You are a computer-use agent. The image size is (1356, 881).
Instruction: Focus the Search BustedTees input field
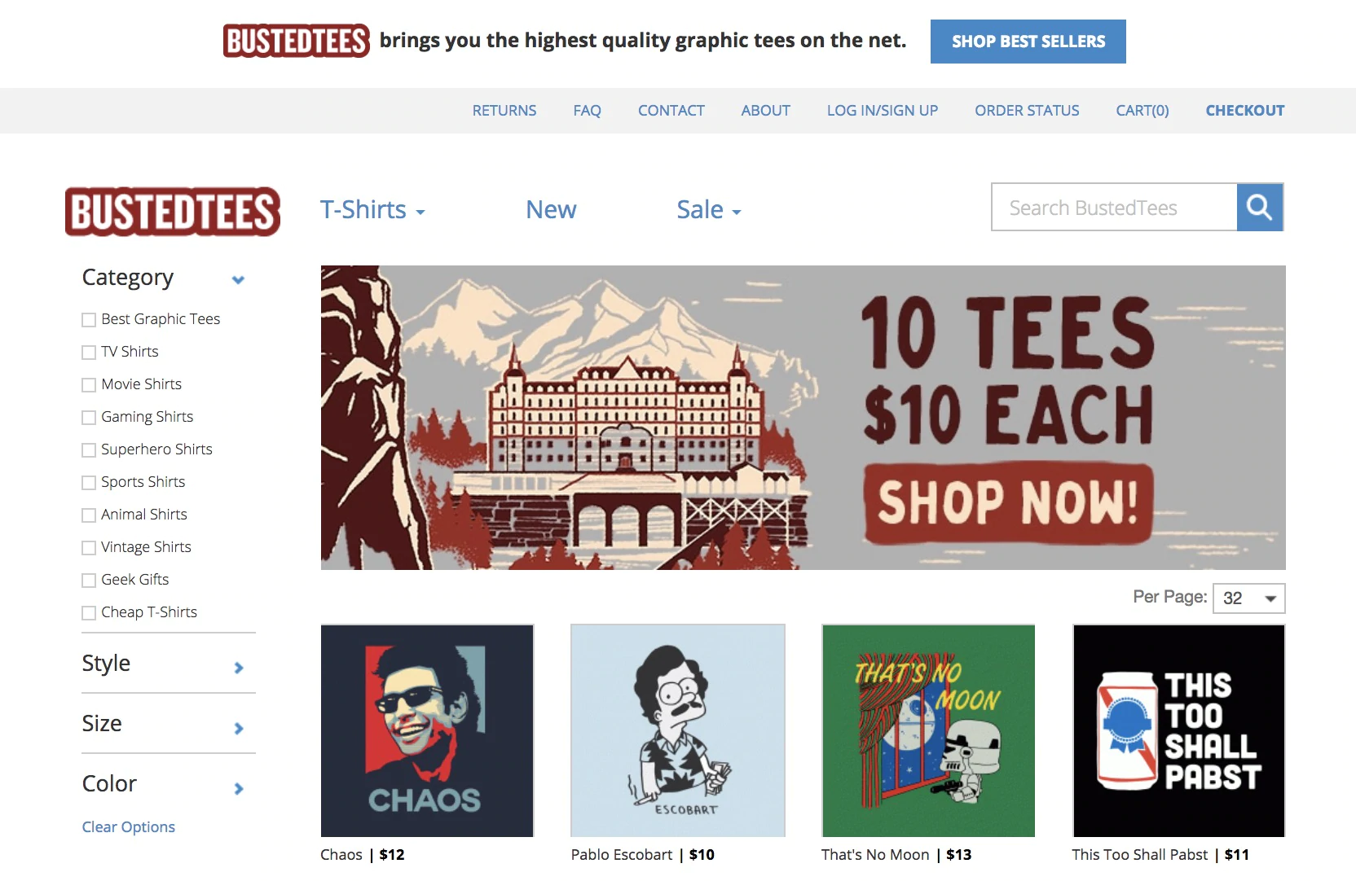click(1114, 208)
